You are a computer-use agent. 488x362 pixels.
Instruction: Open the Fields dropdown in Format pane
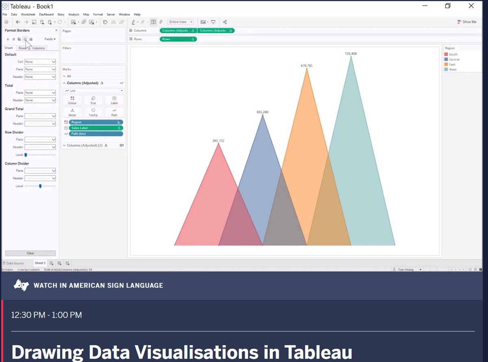[50, 39]
